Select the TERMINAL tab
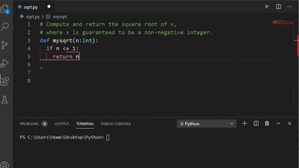Viewport: 299px width, 168px height. click(x=85, y=124)
